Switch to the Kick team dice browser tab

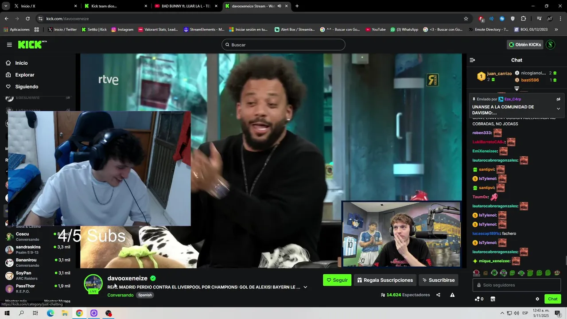(116, 6)
